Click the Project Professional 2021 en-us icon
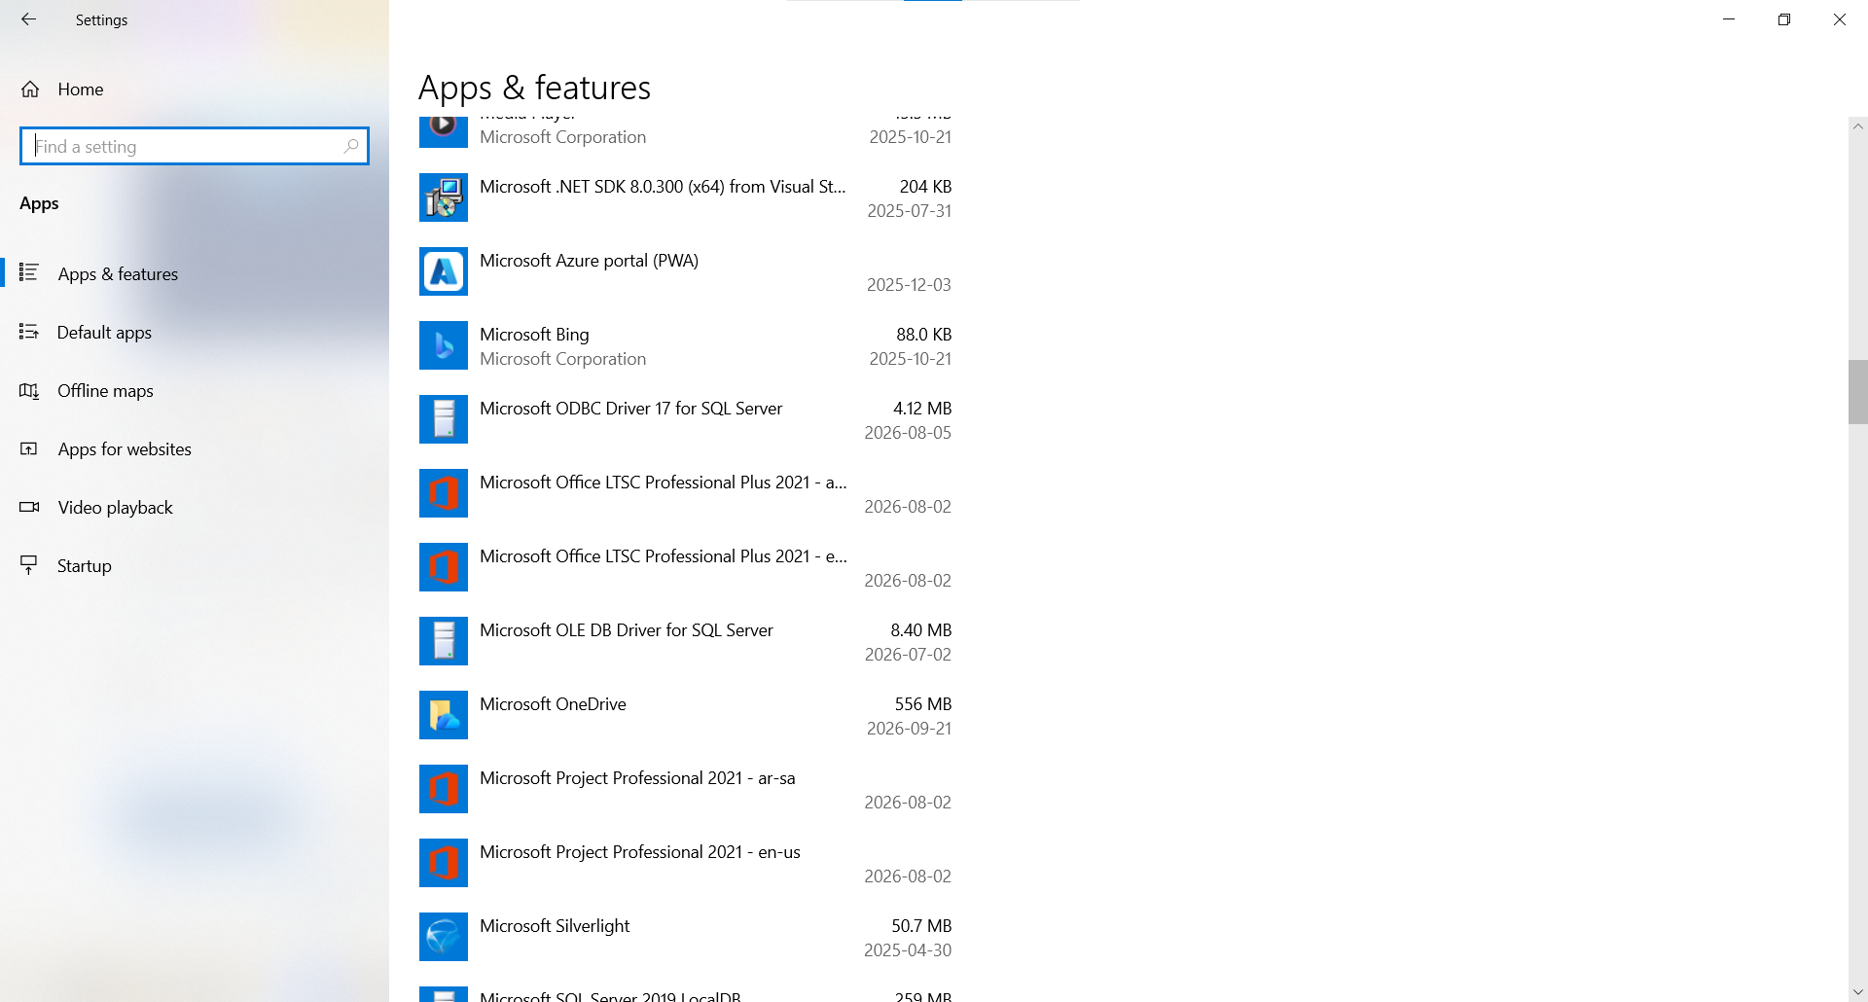The image size is (1868, 1002). point(444,863)
